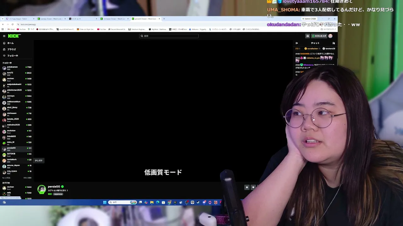This screenshot has width=403, height=226.
Task: Click the green KICK logo
Action: point(14,36)
